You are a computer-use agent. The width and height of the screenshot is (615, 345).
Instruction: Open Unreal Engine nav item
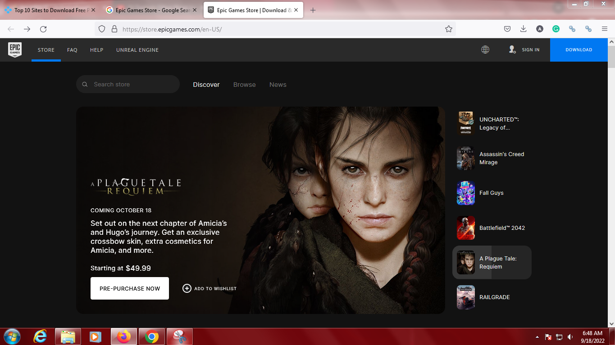coord(137,50)
